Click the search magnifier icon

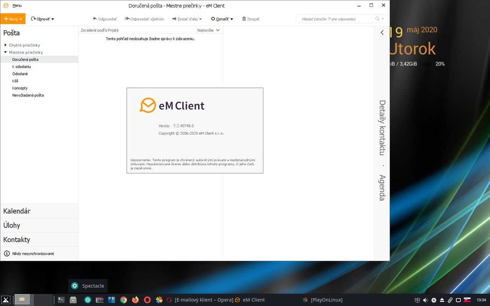[377, 19]
